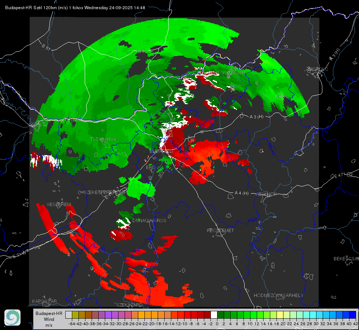The height and width of the screenshot is (330, 359).
Task: Click the SALGOTARJAN city label
Action: coord(228,73)
